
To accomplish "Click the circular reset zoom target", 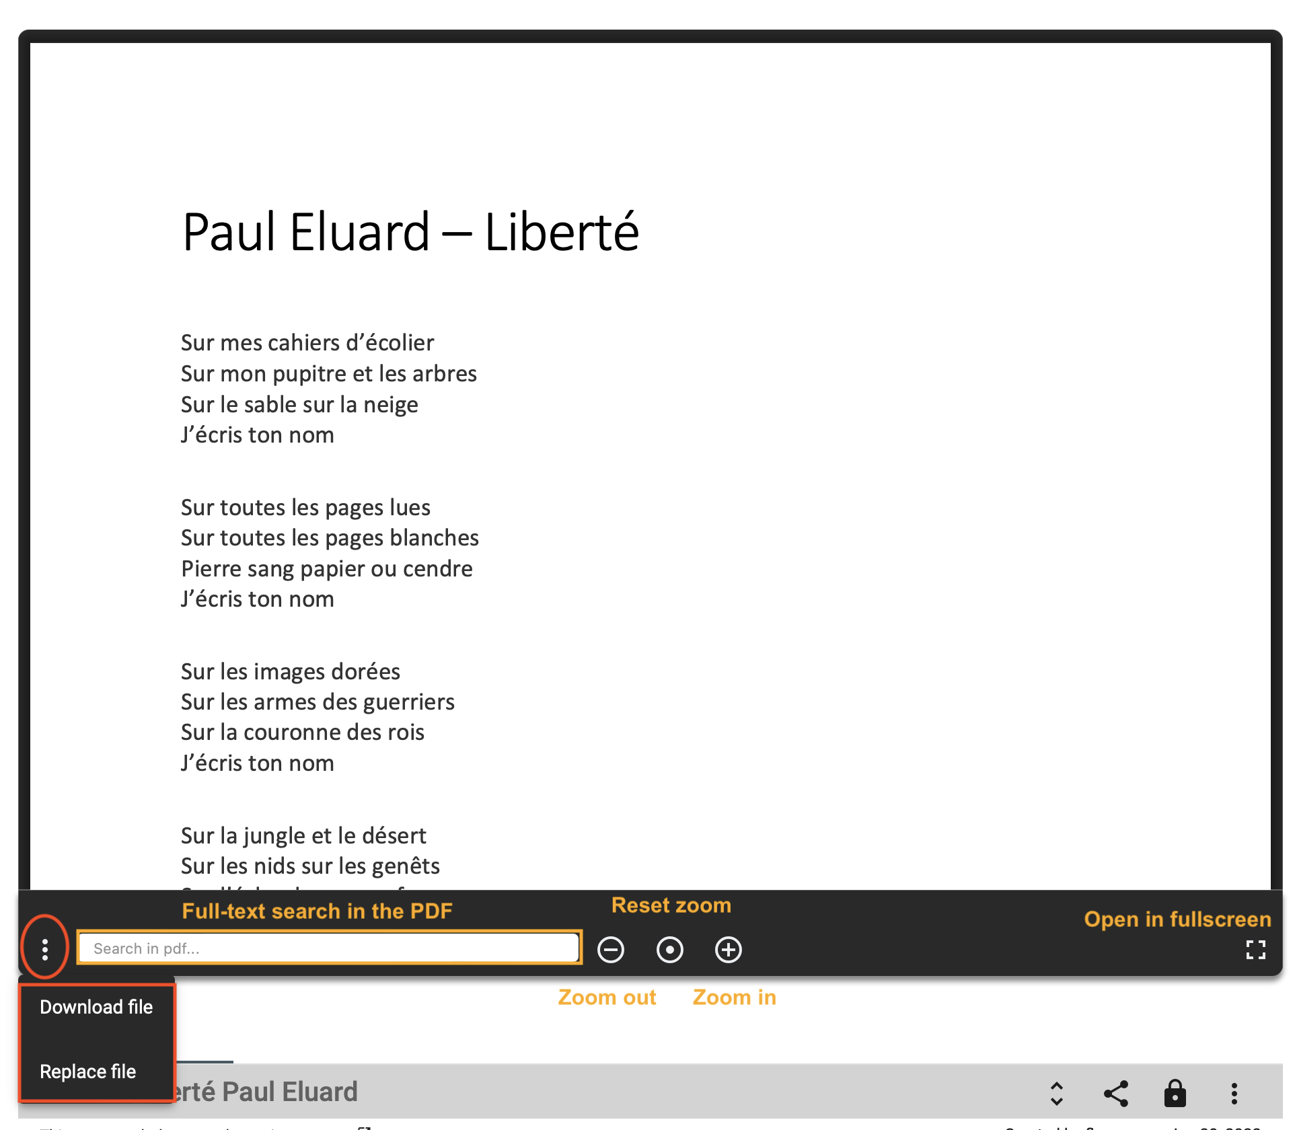I will click(671, 949).
